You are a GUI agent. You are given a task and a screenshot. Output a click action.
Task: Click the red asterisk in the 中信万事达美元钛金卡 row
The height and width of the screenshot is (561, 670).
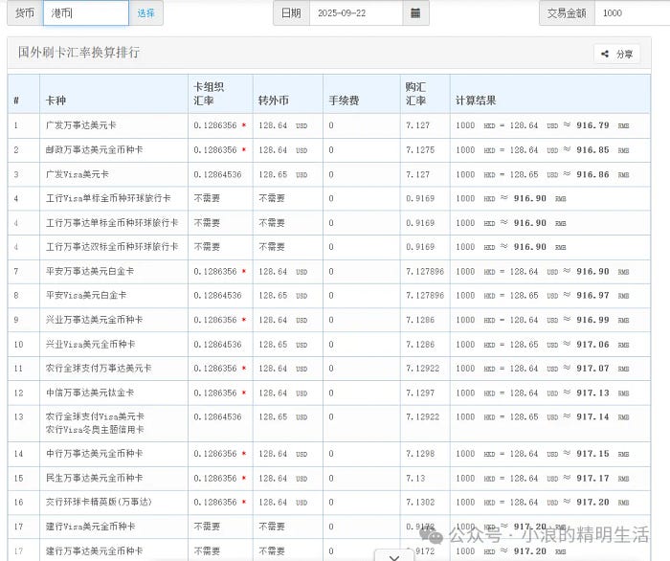click(x=244, y=393)
